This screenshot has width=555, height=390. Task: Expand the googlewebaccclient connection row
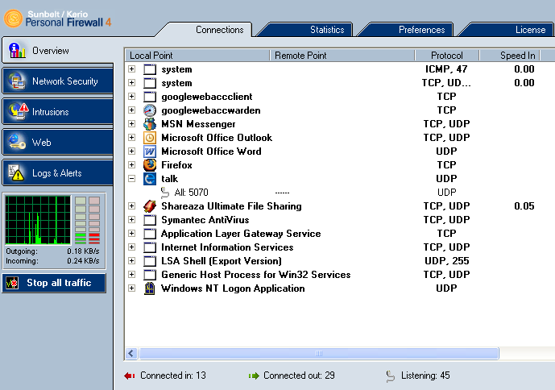(131, 97)
